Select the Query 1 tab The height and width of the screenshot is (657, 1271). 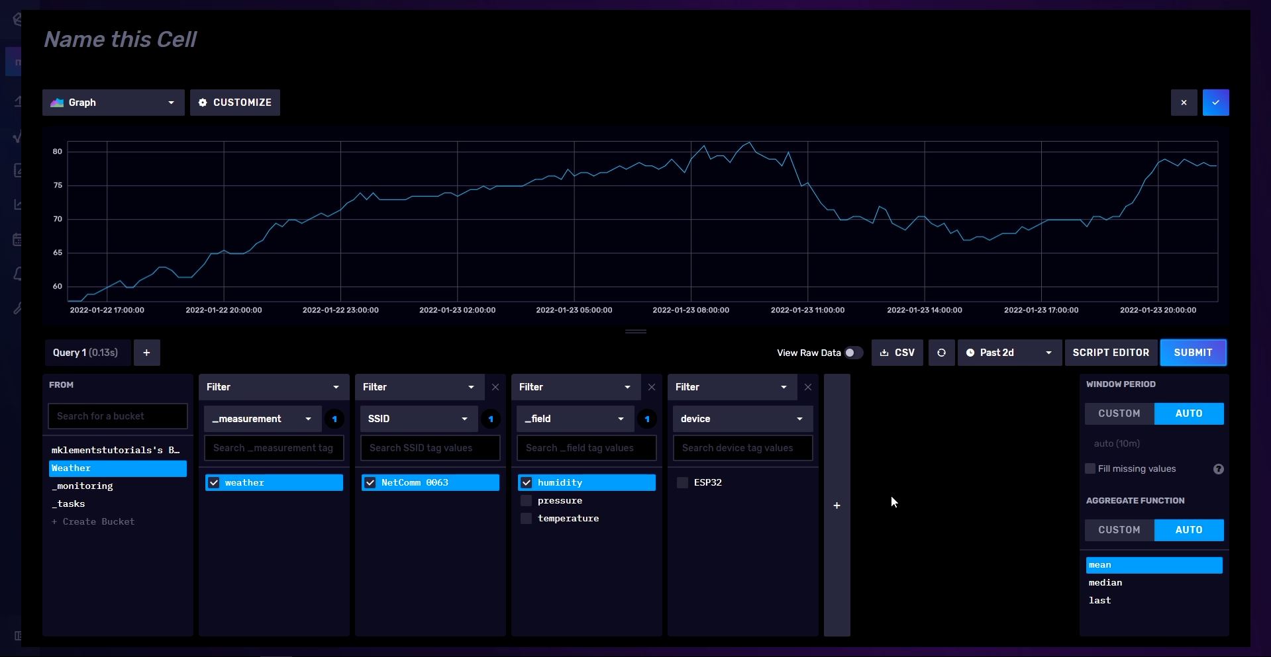tap(85, 353)
